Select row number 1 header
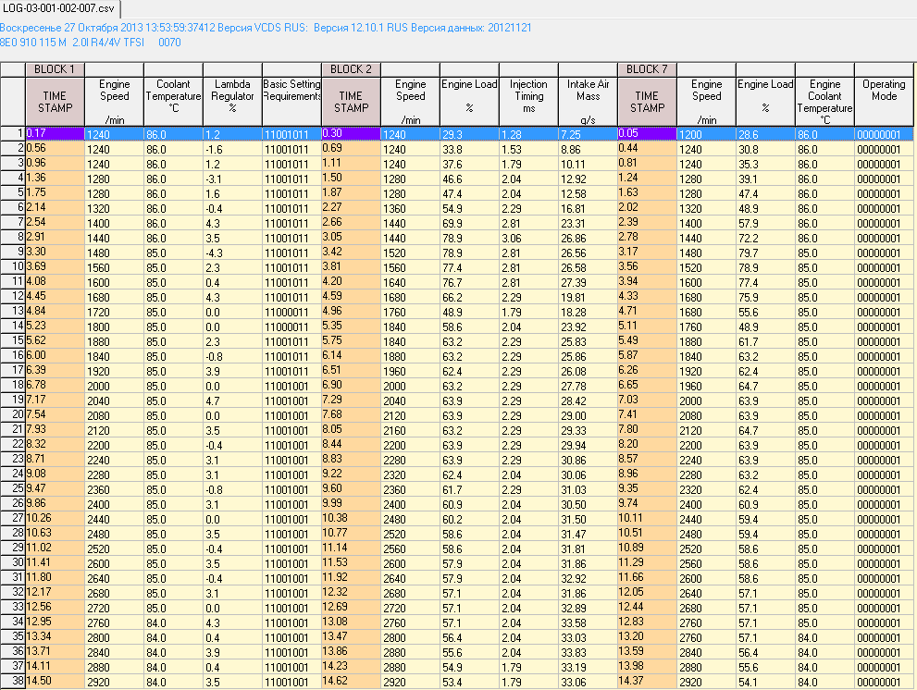The height and width of the screenshot is (690, 917). pyautogui.click(x=13, y=134)
